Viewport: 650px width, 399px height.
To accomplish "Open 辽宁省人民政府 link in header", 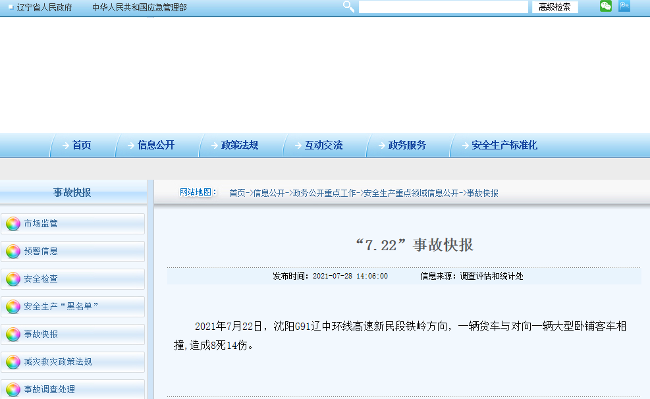I will coord(44,7).
